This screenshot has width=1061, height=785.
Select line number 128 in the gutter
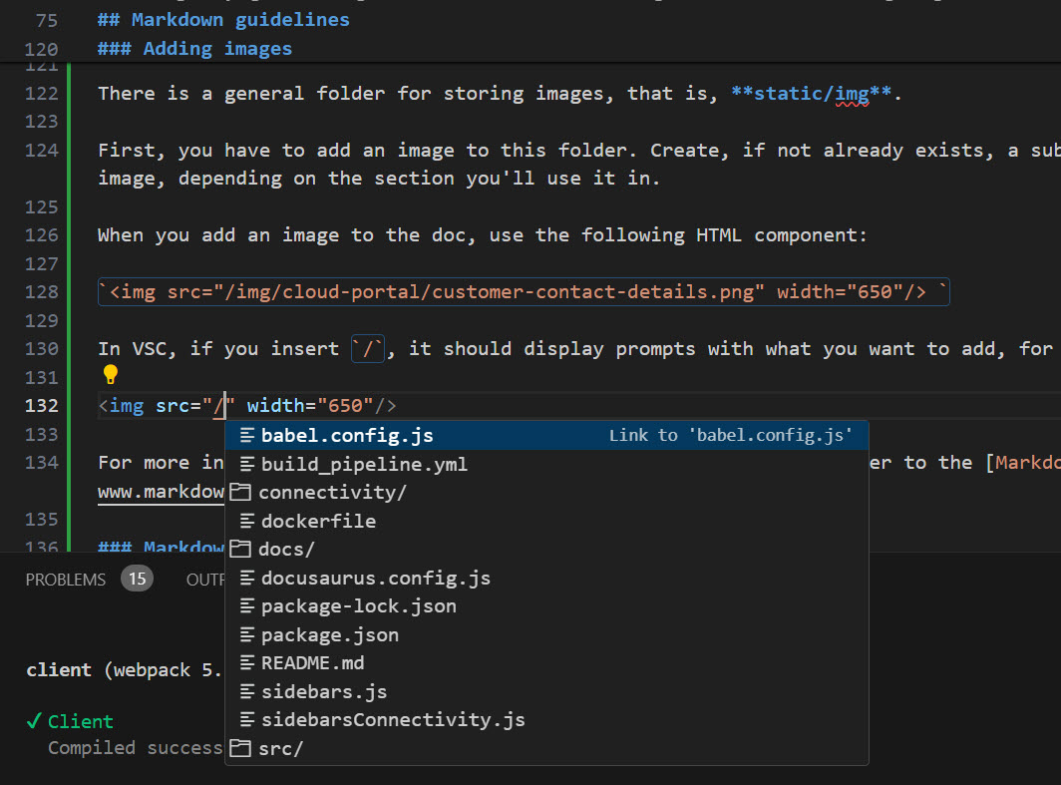(x=41, y=292)
